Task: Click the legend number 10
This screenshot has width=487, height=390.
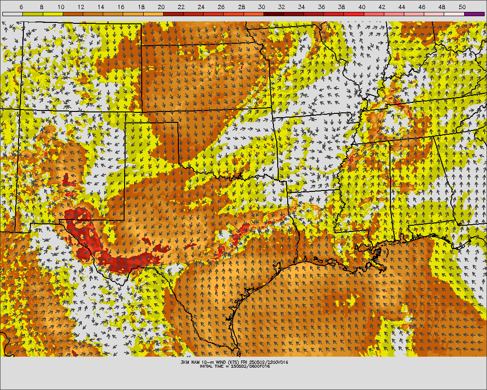Action: [x=61, y=7]
